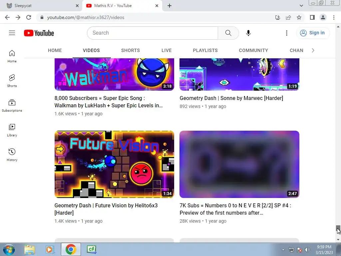The image size is (341, 256).
Task: Show more channel tabs with right chevron
Action: (x=313, y=51)
